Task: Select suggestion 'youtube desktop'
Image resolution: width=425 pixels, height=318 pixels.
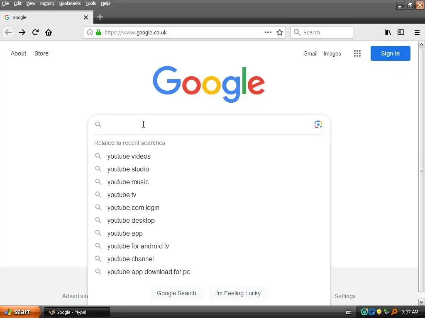Action: coord(209,220)
